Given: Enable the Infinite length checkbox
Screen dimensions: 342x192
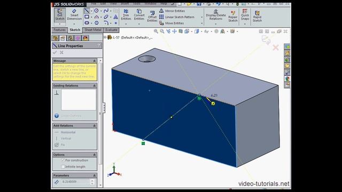Looking at the screenshot, I should pos(63,167).
